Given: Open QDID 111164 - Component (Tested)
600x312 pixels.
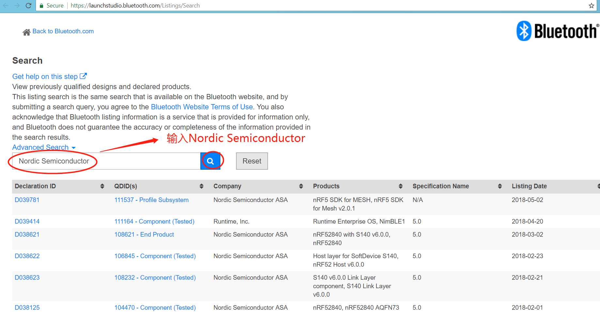Looking at the screenshot, I should pyautogui.click(x=154, y=221).
